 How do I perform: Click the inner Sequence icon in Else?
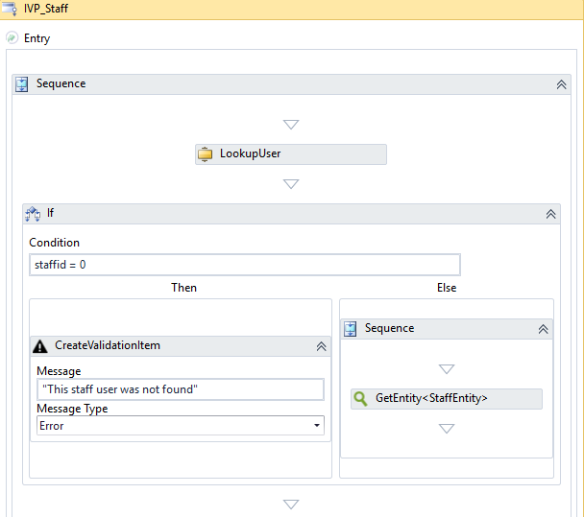point(350,329)
